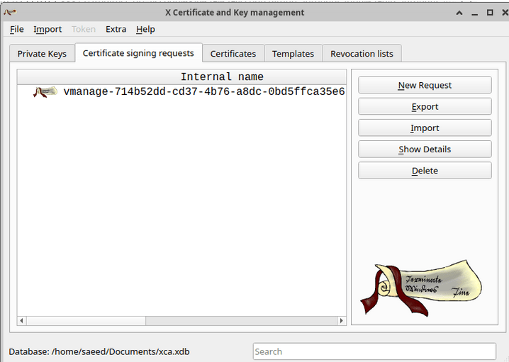Hit the Delete button
This screenshot has width=509, height=362.
425,171
